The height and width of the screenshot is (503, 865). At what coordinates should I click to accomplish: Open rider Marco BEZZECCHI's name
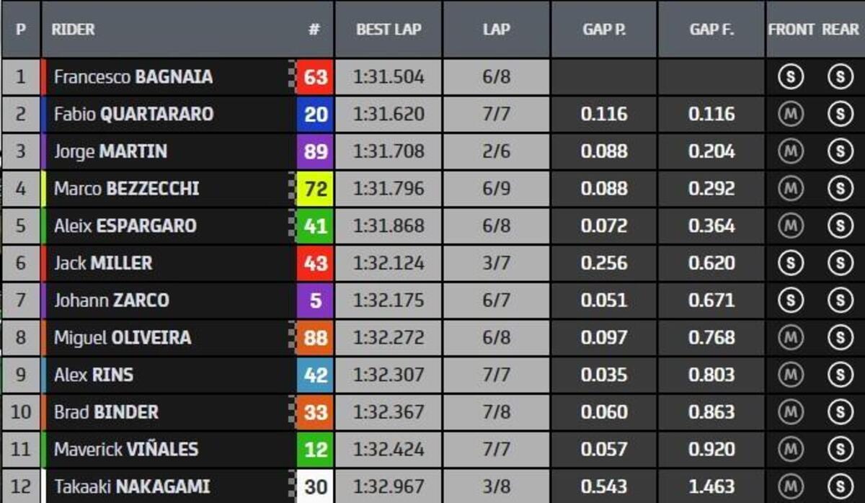point(127,189)
